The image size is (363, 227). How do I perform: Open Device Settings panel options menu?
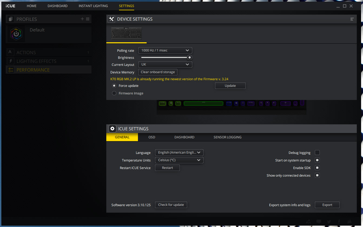click(352, 19)
